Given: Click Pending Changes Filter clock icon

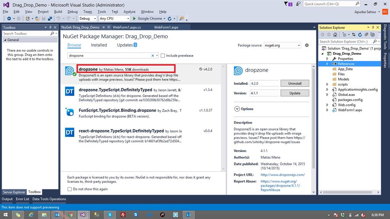Looking at the screenshot, I should pyautogui.click(x=344, y=35).
